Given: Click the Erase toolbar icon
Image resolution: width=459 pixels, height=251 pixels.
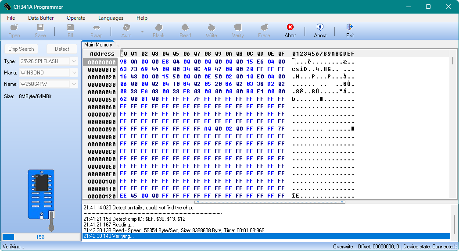Looking at the screenshot, I should coord(264,31).
